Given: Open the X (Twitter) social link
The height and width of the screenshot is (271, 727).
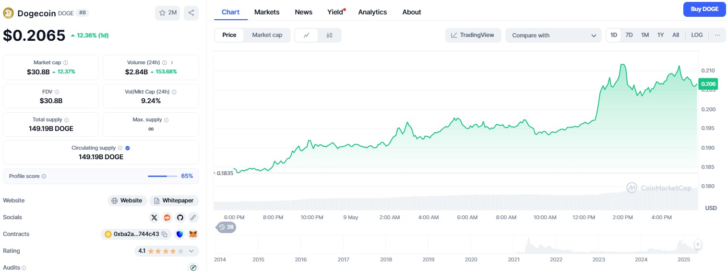Looking at the screenshot, I should 154,217.
